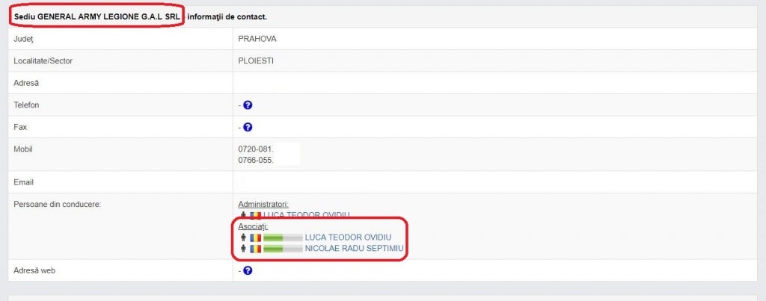766x301 pixels.
Task: Click Romanian flag beside the administrator name
Action: tap(255, 215)
